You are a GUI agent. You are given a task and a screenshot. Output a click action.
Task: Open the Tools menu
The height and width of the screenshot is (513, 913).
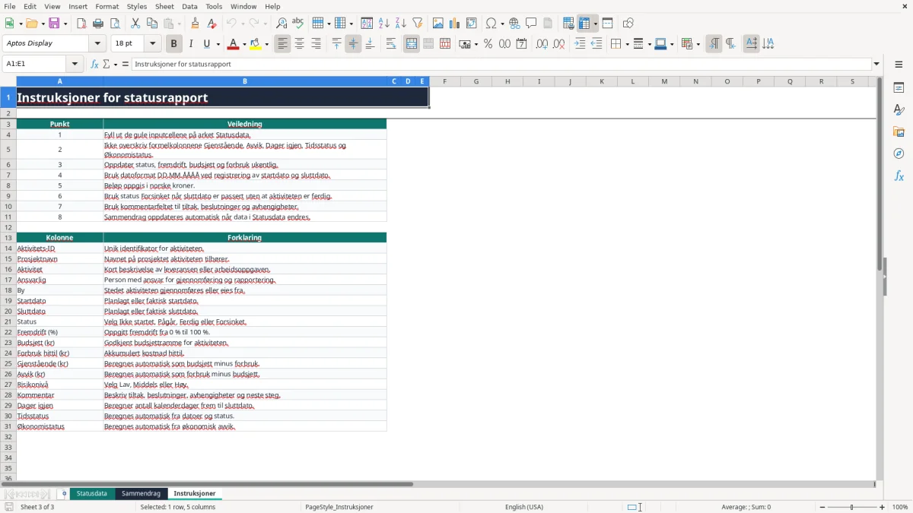214,6
